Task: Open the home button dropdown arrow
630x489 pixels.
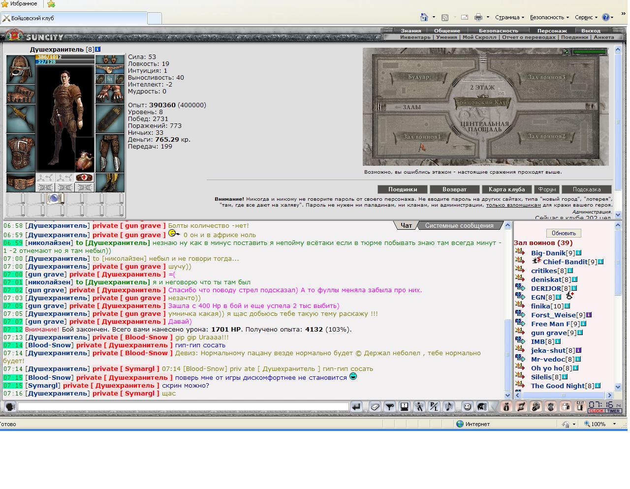Action: coord(434,17)
